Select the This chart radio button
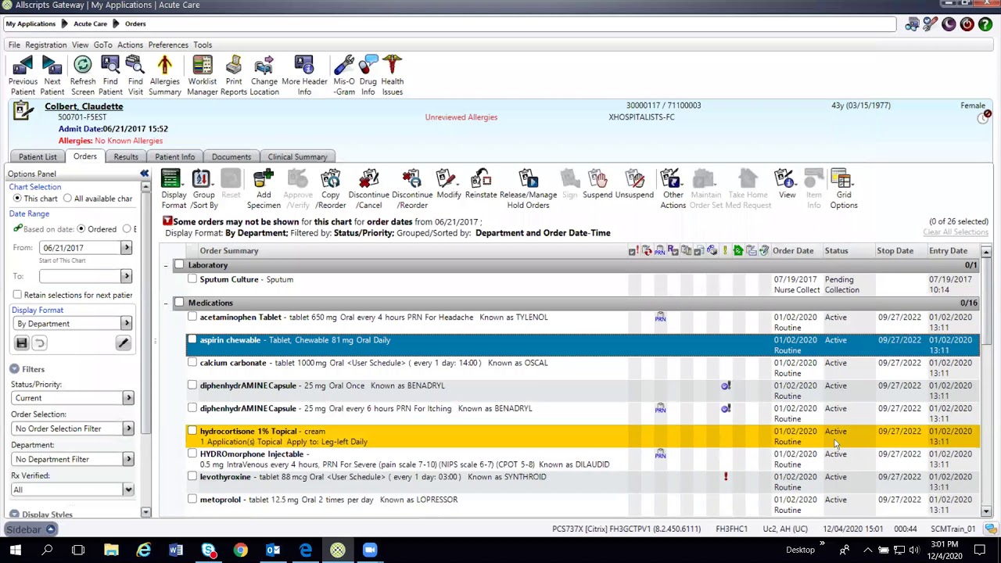 click(x=17, y=199)
